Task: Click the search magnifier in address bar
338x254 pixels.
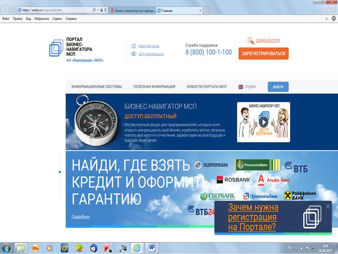Action: (94, 10)
